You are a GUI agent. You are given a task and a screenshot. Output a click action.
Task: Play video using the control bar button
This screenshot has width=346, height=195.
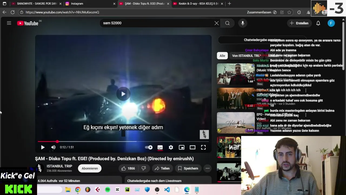[x=43, y=147]
